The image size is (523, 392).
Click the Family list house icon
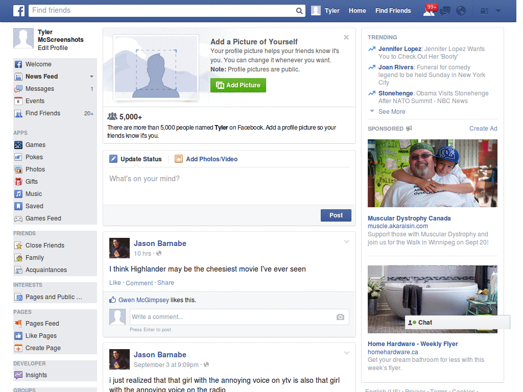pos(18,258)
